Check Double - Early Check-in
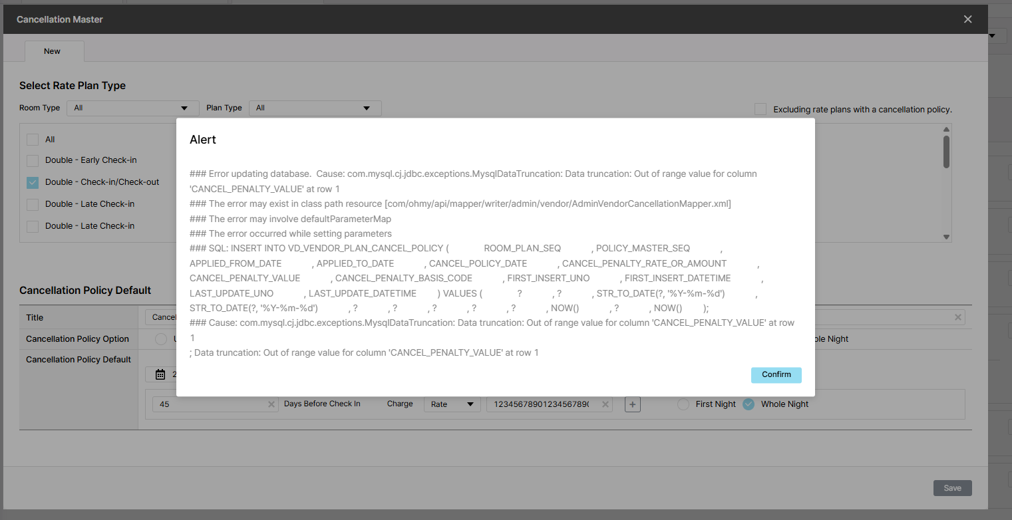 click(33, 161)
